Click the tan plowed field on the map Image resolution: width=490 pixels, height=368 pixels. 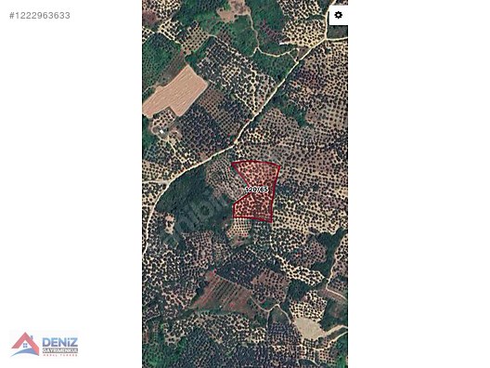pyautogui.click(x=175, y=92)
